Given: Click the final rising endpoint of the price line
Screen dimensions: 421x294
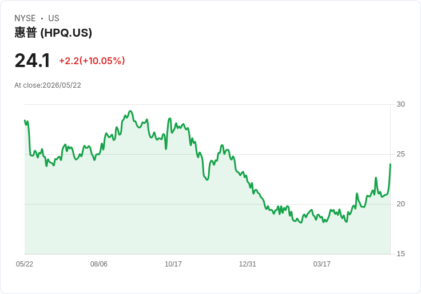Looking at the screenshot, I should pos(390,164).
